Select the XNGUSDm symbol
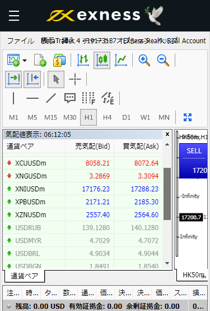 pos(31,176)
